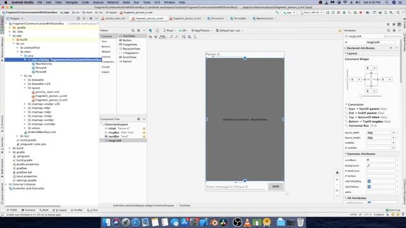Click zoom in plus on design surface
406x228 pixels.
coord(337,180)
